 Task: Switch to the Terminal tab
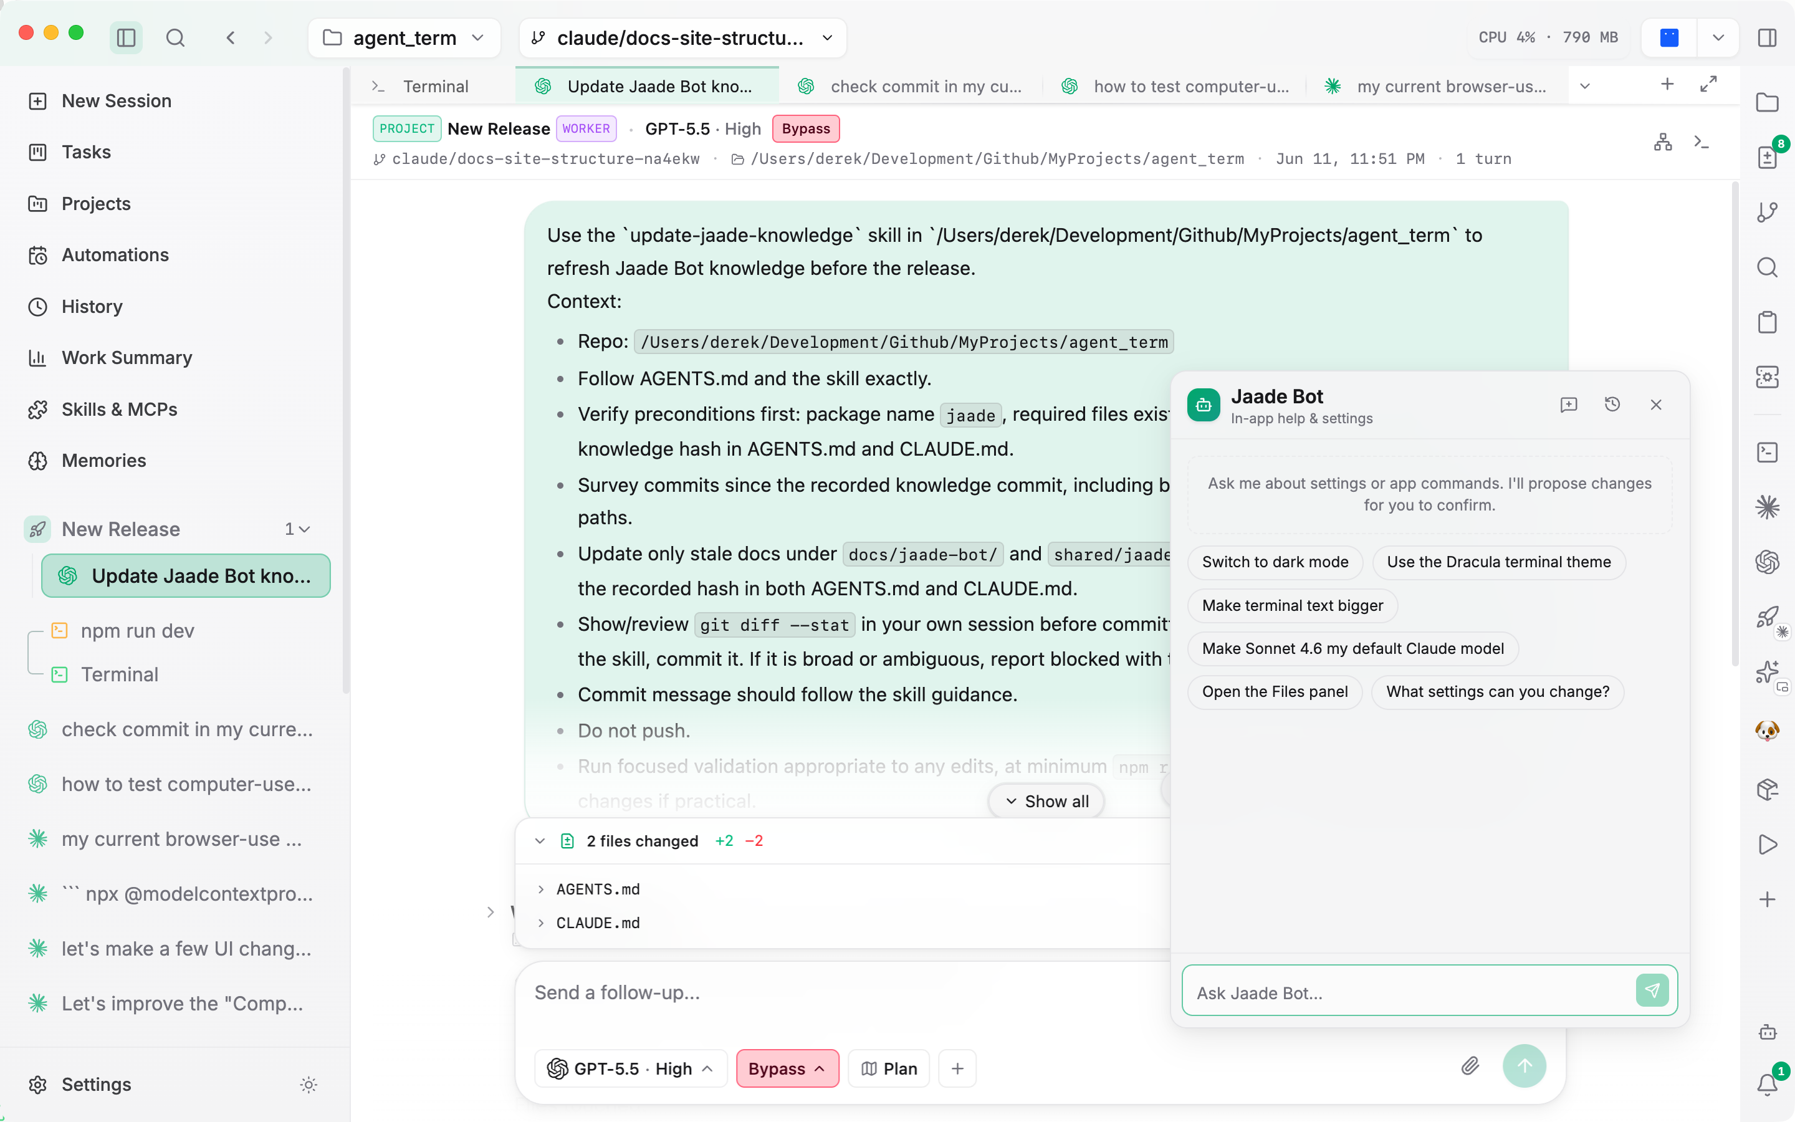pos(433,86)
